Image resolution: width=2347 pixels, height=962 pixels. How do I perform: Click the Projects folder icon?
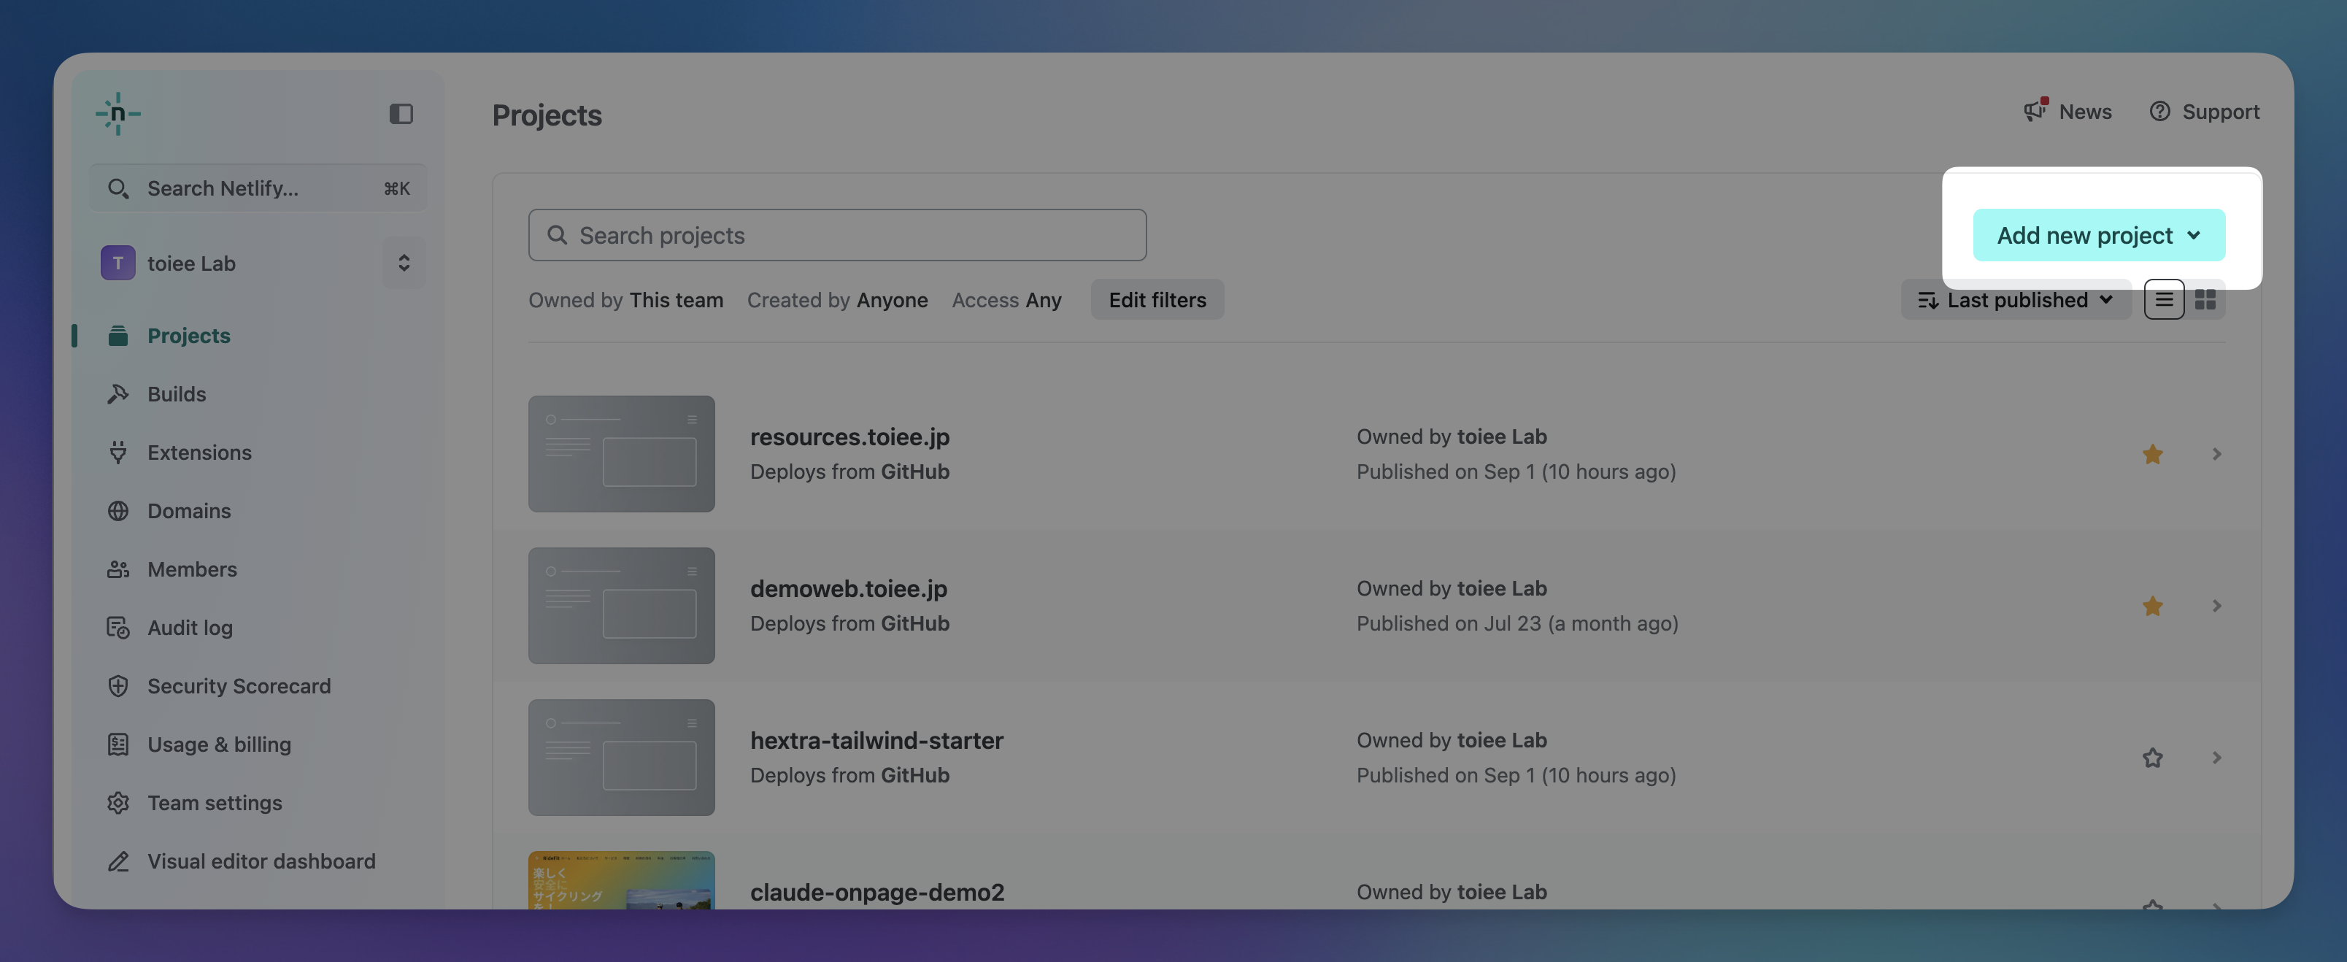[x=118, y=335]
